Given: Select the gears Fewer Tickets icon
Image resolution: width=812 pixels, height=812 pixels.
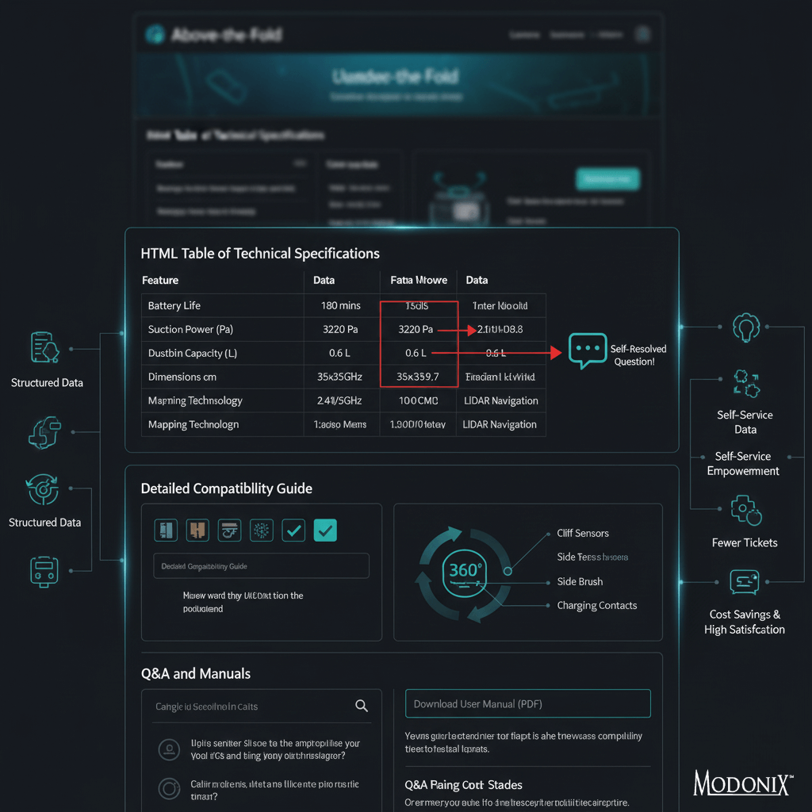Looking at the screenshot, I should [745, 510].
